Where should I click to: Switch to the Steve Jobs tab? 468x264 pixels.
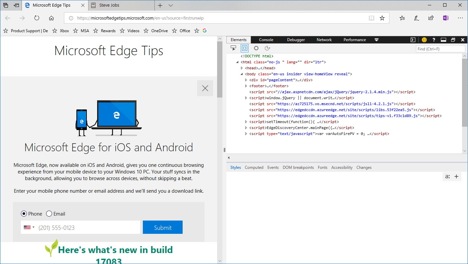(121, 5)
